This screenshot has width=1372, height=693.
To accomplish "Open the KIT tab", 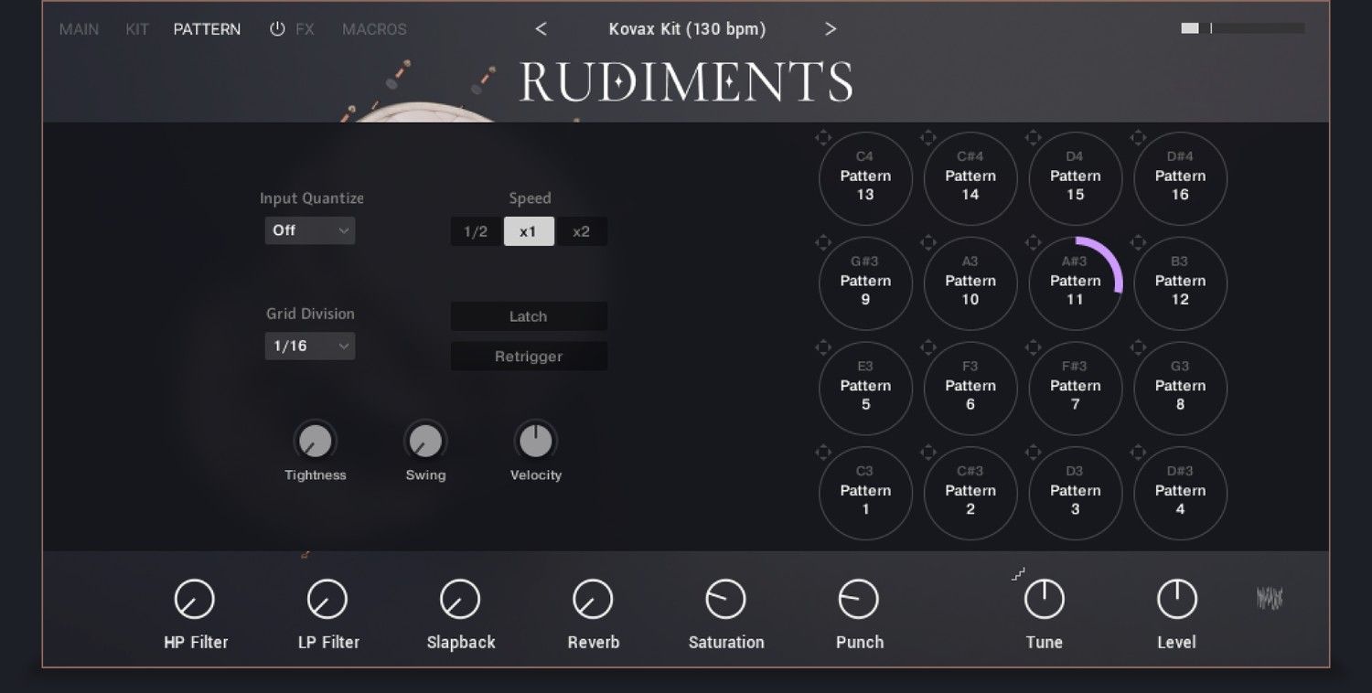I will tap(136, 28).
